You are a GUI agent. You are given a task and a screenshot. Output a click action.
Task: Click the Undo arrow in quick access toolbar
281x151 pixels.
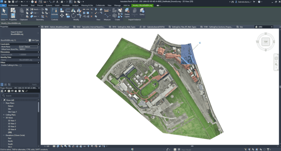pos(22,1)
